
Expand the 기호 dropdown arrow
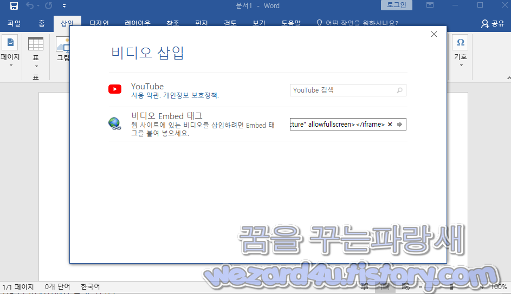[461, 66]
